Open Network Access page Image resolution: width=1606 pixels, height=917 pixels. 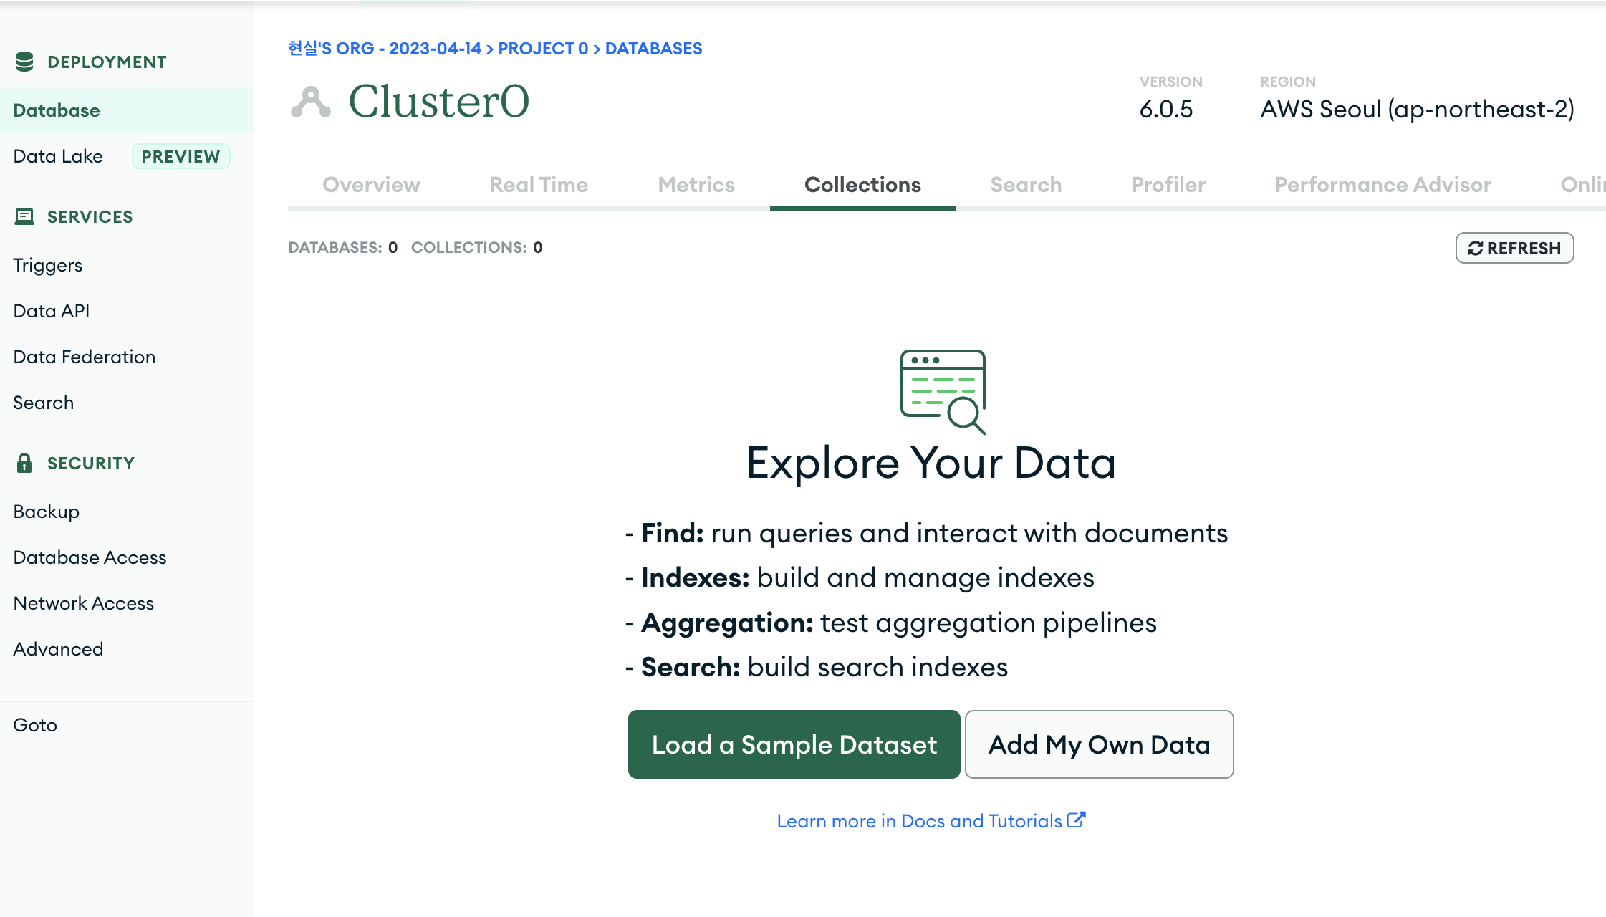(84, 603)
